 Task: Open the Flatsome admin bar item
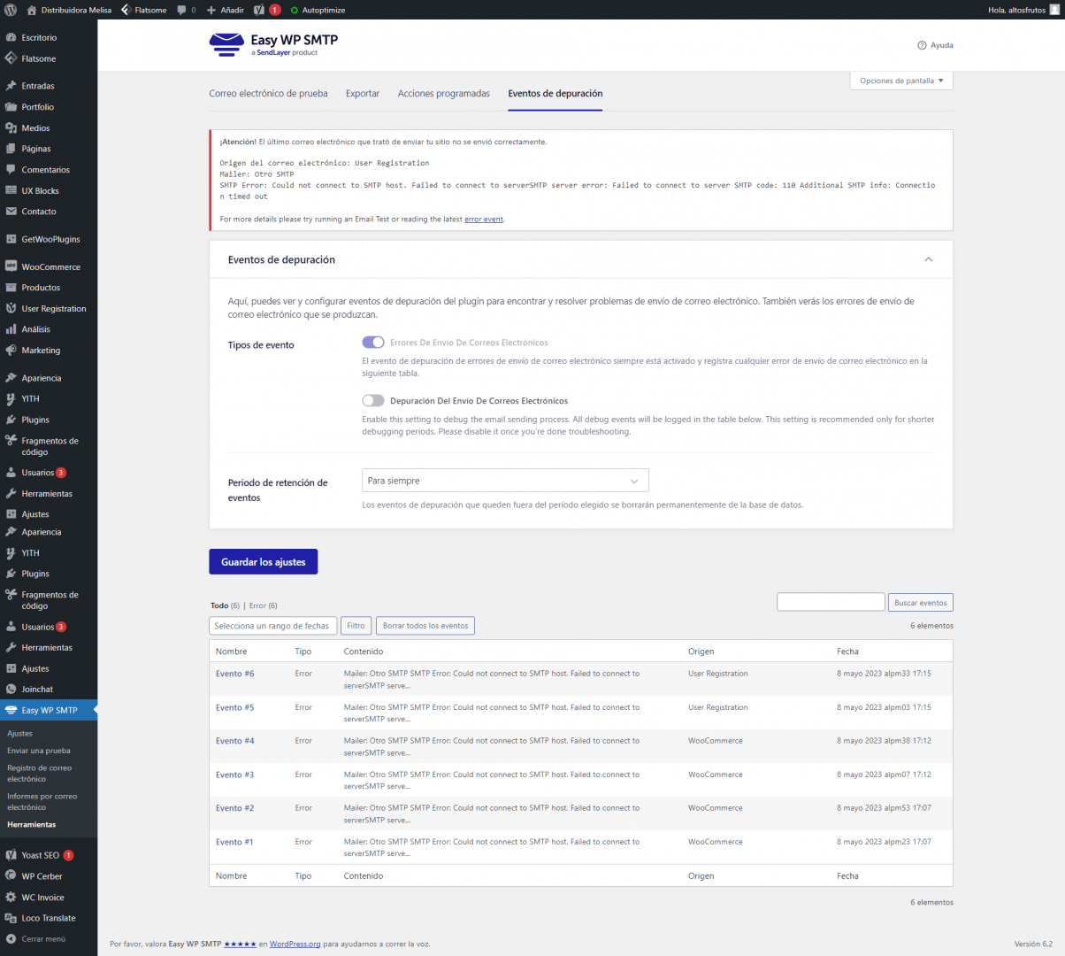coord(143,10)
